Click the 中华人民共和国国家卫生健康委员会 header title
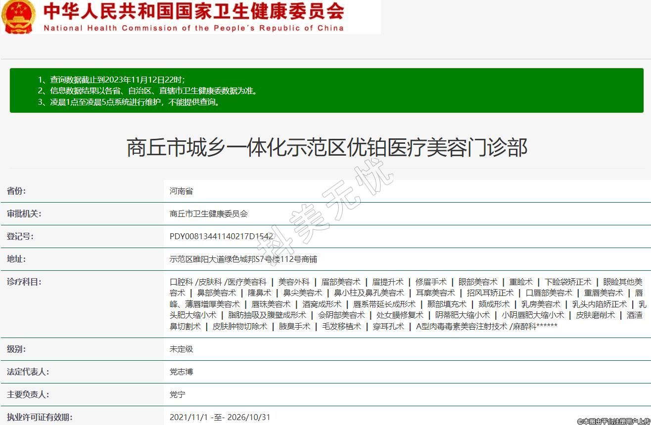The width and height of the screenshot is (651, 425). coord(193,11)
